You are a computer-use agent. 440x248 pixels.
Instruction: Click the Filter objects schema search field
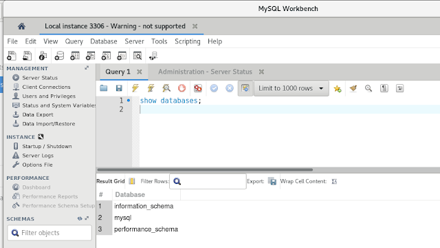pyautogui.click(x=49, y=233)
